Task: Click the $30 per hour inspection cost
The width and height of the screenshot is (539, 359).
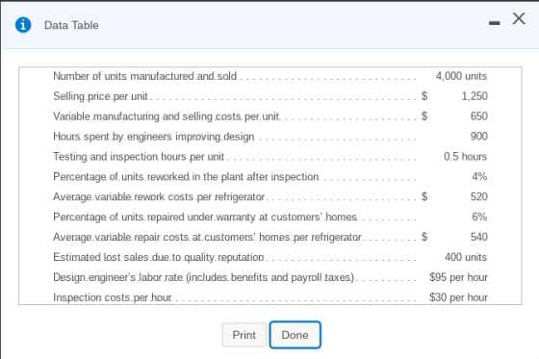Action: [458, 297]
